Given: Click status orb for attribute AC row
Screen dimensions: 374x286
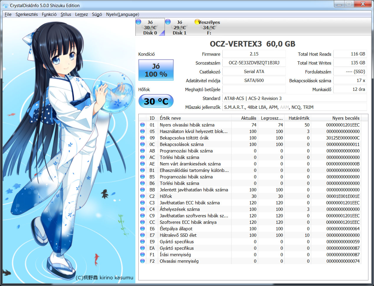Looking at the screenshot, I should coord(142,157).
